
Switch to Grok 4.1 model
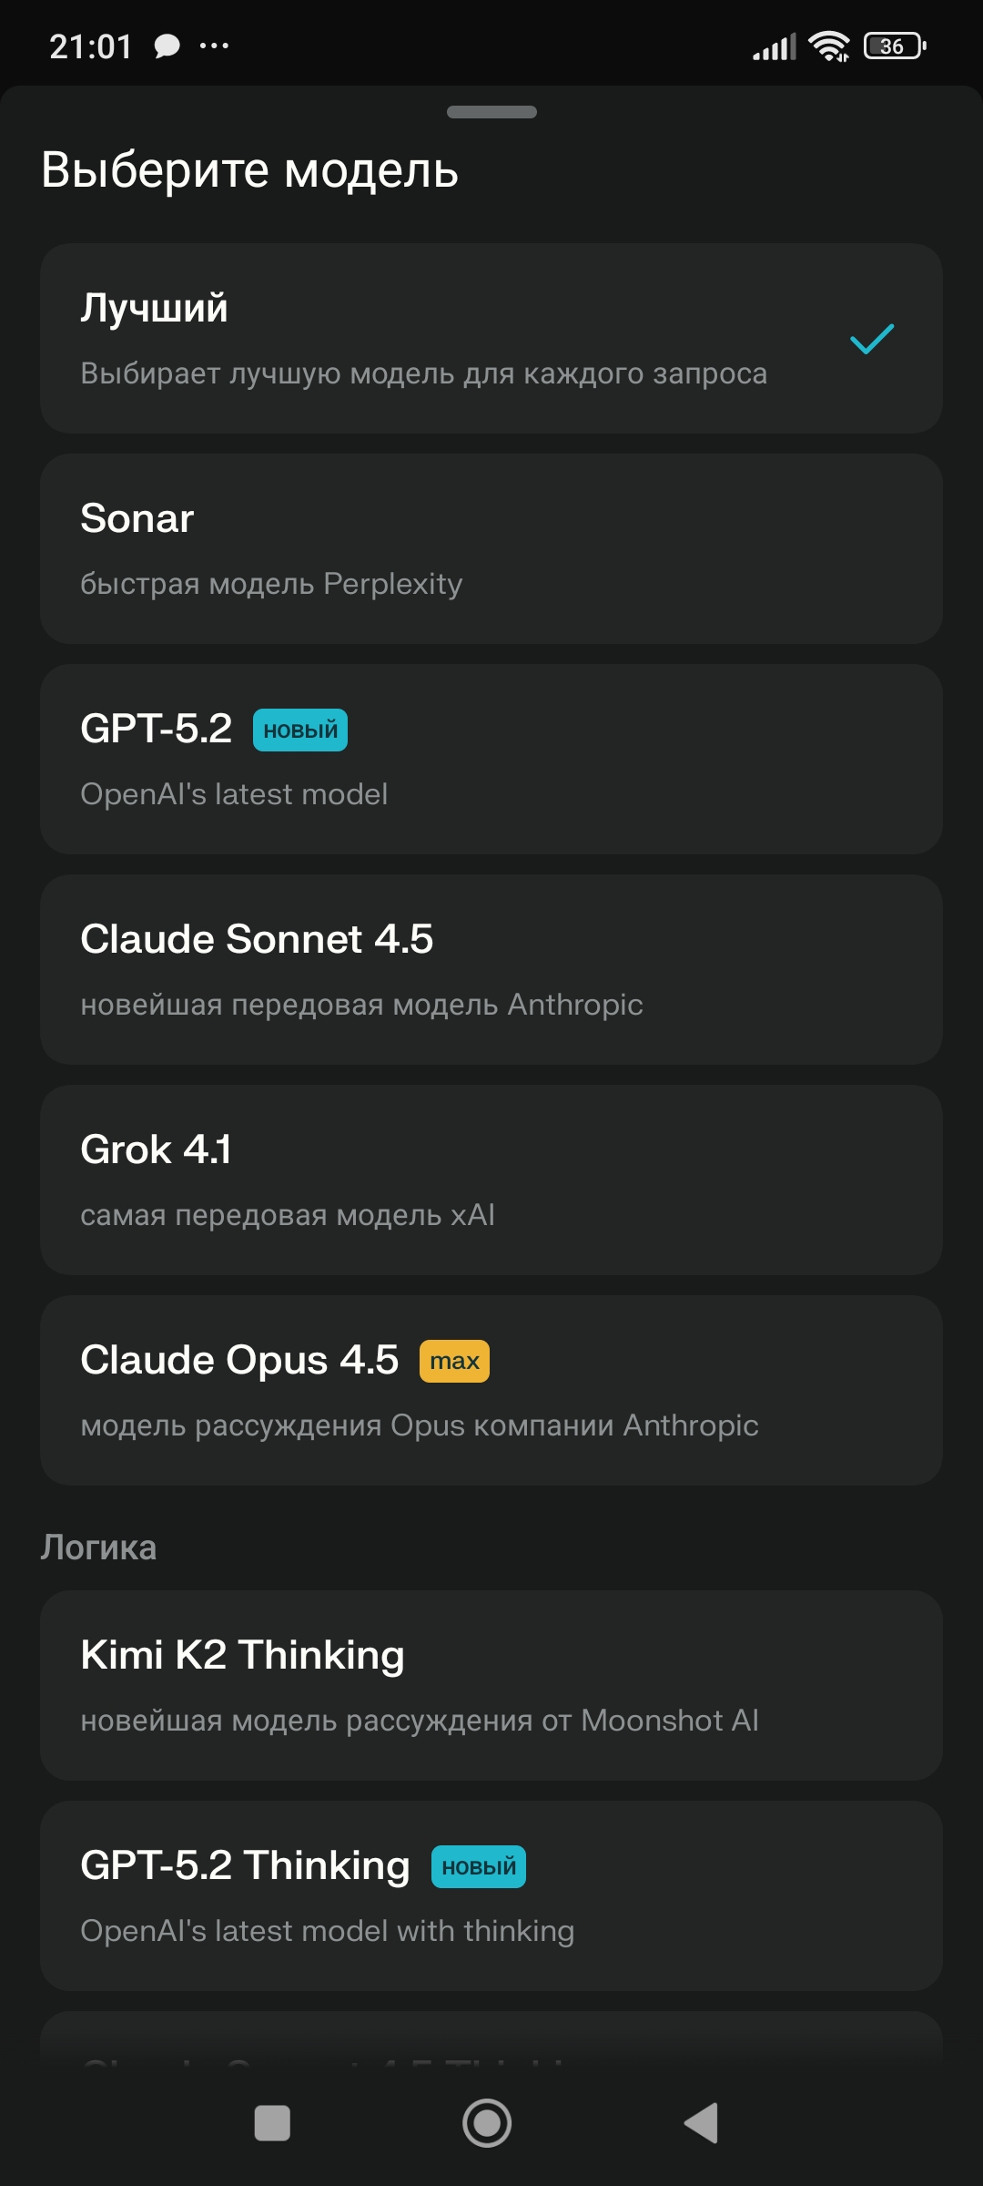point(491,1180)
